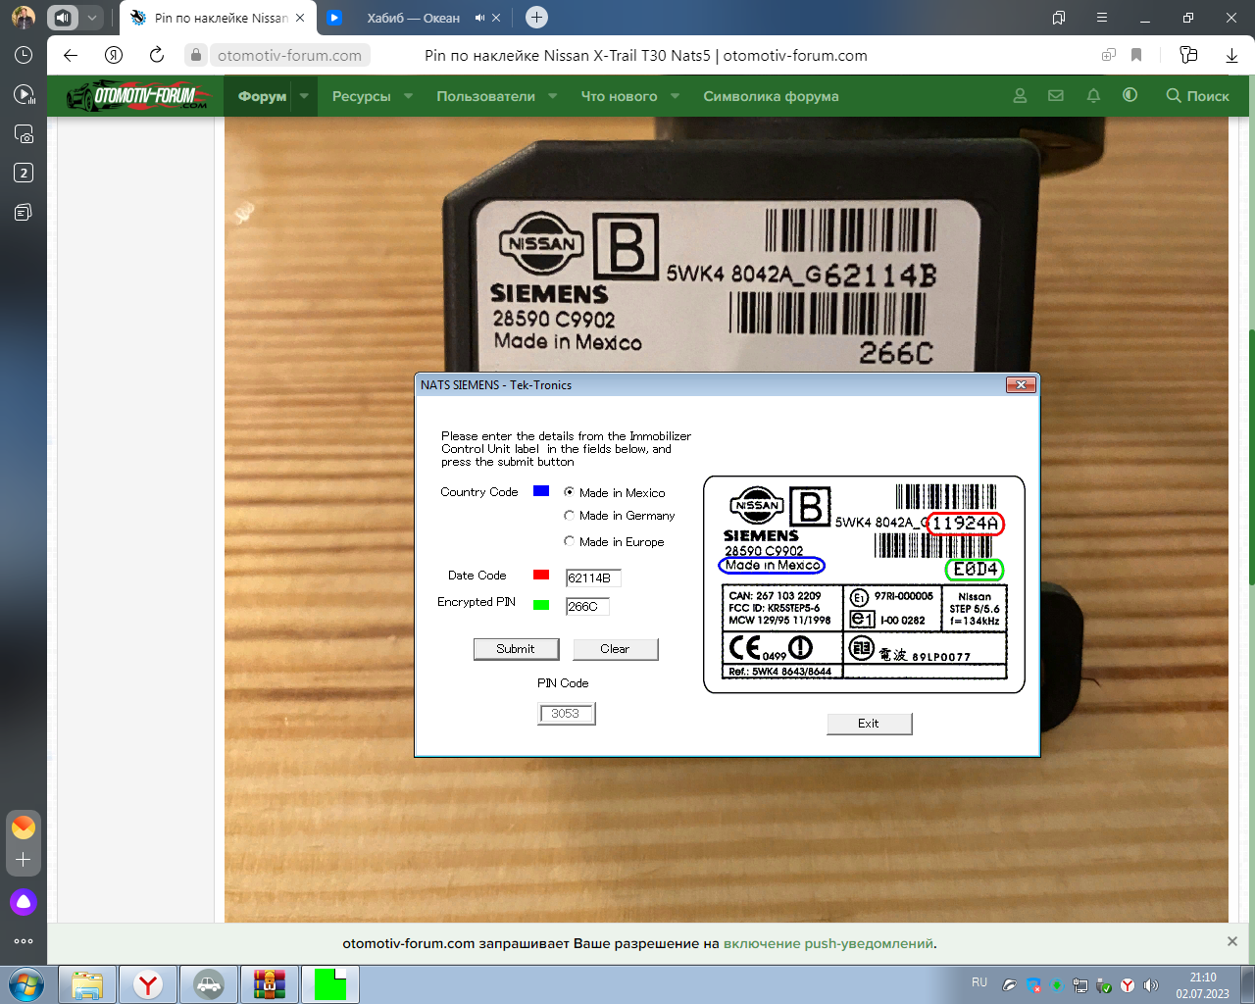The height and width of the screenshot is (1004, 1255).
Task: Open Символика форума menu item
Action: click(771, 96)
